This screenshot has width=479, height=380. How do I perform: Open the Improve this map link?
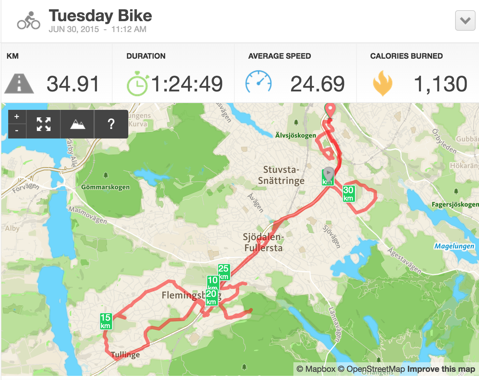[x=441, y=369]
